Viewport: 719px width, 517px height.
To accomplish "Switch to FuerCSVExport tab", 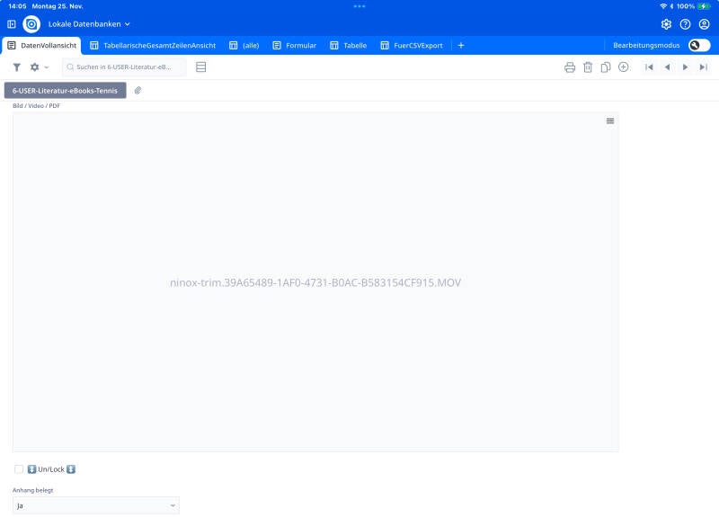I will point(412,46).
